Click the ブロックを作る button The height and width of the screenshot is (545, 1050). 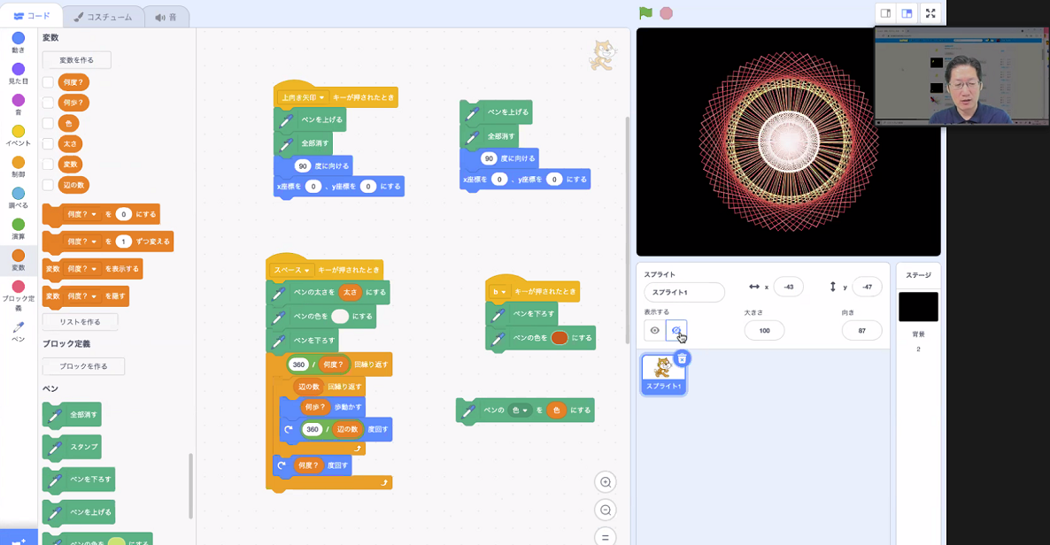tap(83, 366)
